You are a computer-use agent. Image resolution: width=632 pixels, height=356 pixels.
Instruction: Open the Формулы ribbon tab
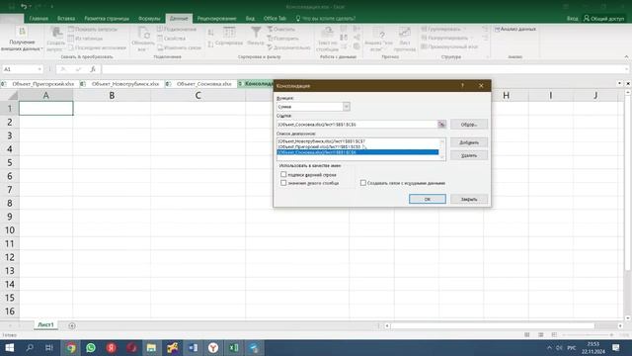coord(149,19)
